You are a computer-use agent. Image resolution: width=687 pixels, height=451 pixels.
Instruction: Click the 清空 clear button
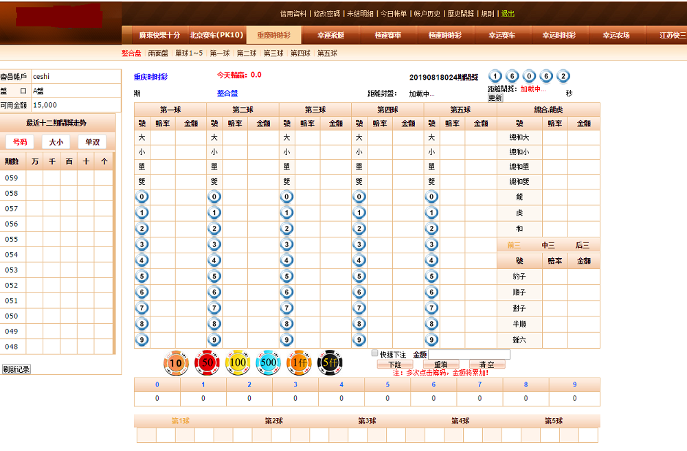click(x=486, y=365)
